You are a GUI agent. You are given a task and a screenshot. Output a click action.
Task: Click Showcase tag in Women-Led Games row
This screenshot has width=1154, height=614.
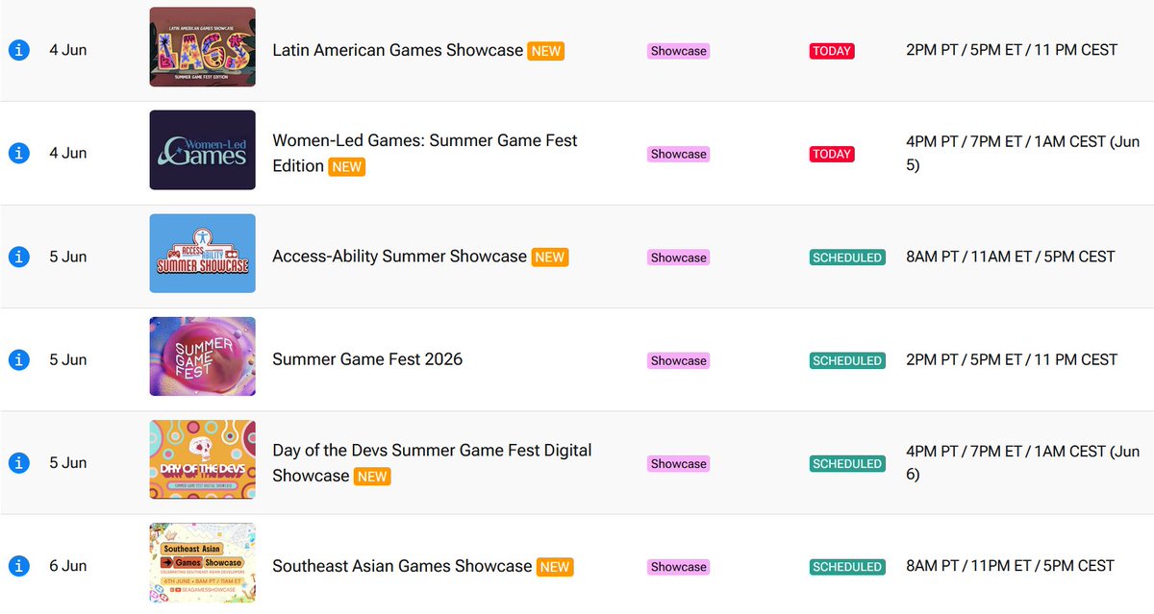(679, 154)
